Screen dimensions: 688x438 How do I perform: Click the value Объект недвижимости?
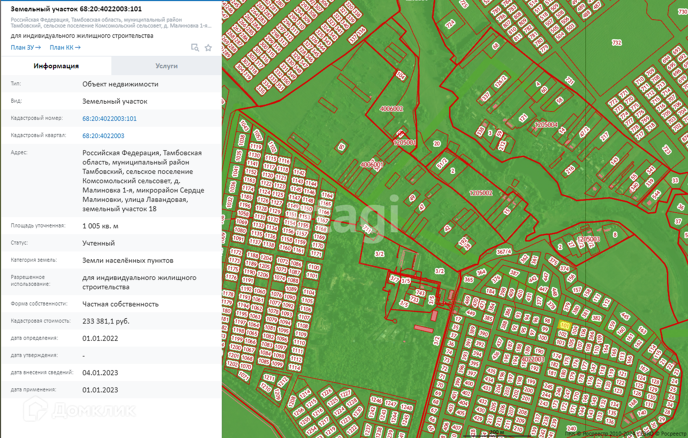120,84
